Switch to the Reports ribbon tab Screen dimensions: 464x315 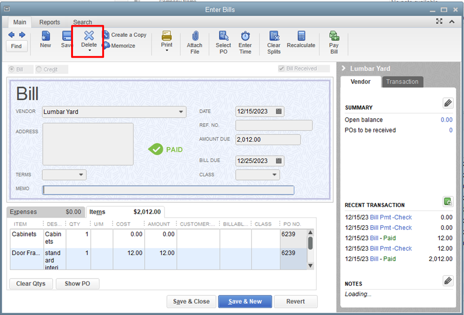coord(50,22)
